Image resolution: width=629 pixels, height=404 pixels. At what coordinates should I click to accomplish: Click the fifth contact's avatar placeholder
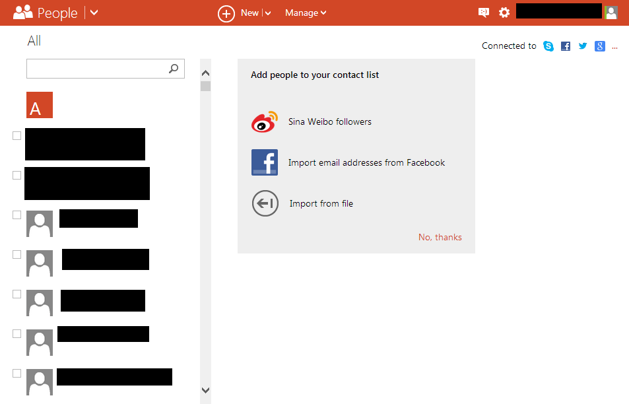[40, 303]
